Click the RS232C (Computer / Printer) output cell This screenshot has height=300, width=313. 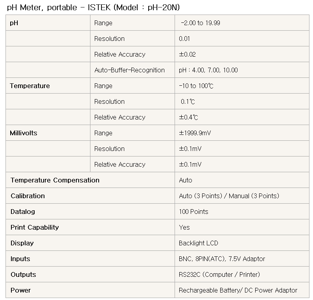(242, 274)
